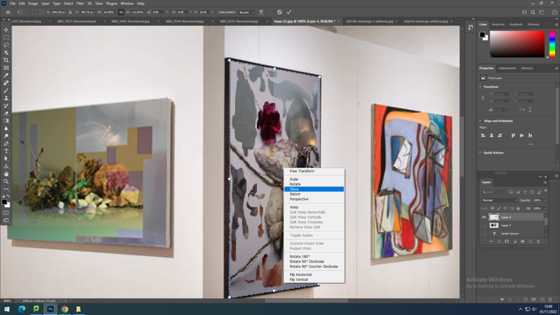Click the foreground color swatch in Color panel
560x315 pixels.
(482, 34)
